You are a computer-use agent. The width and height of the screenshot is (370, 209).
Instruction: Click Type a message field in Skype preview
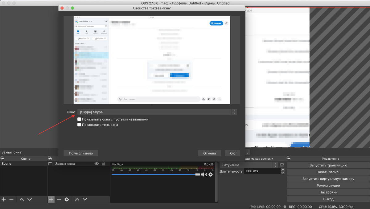[159, 99]
